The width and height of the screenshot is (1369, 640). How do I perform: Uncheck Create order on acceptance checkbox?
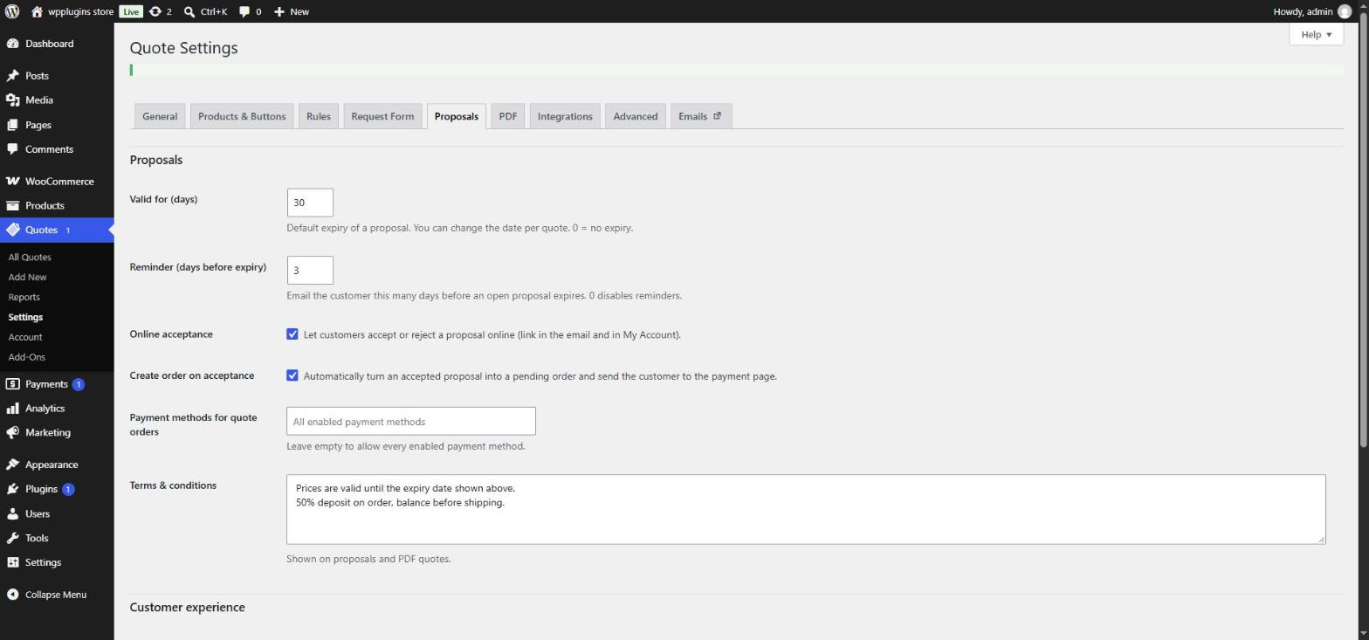pyautogui.click(x=292, y=375)
